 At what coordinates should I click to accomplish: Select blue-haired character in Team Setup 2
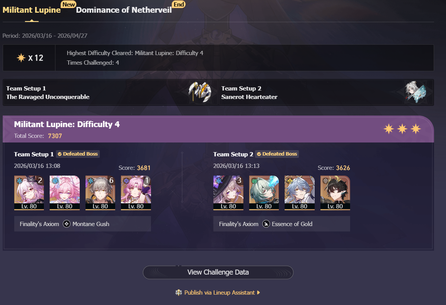pos(300,193)
